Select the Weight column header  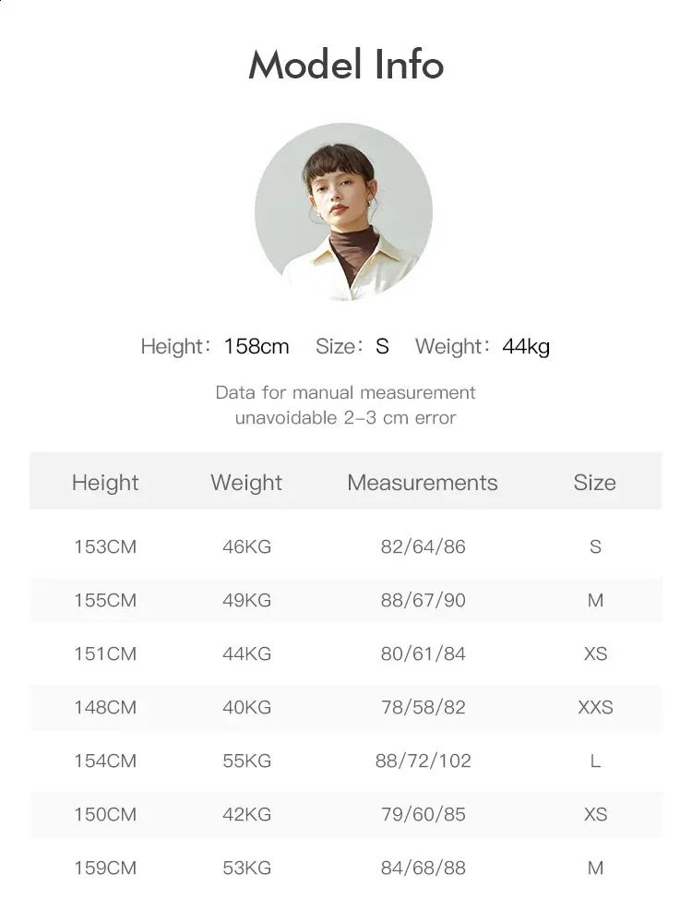pyautogui.click(x=246, y=483)
